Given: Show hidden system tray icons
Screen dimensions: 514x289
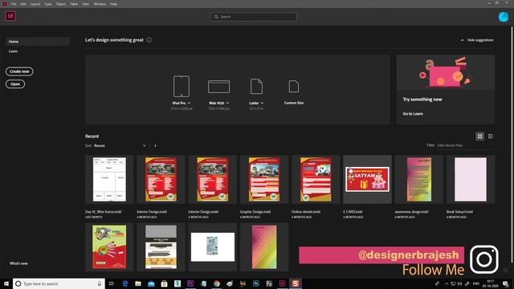Looking at the screenshot, I should [447, 283].
